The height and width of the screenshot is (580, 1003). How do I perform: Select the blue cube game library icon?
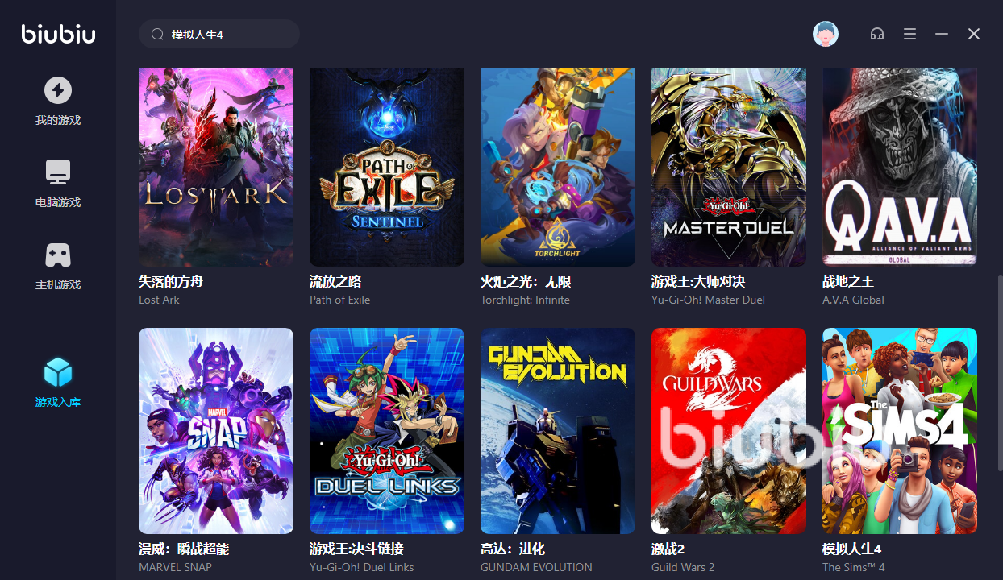(x=57, y=372)
